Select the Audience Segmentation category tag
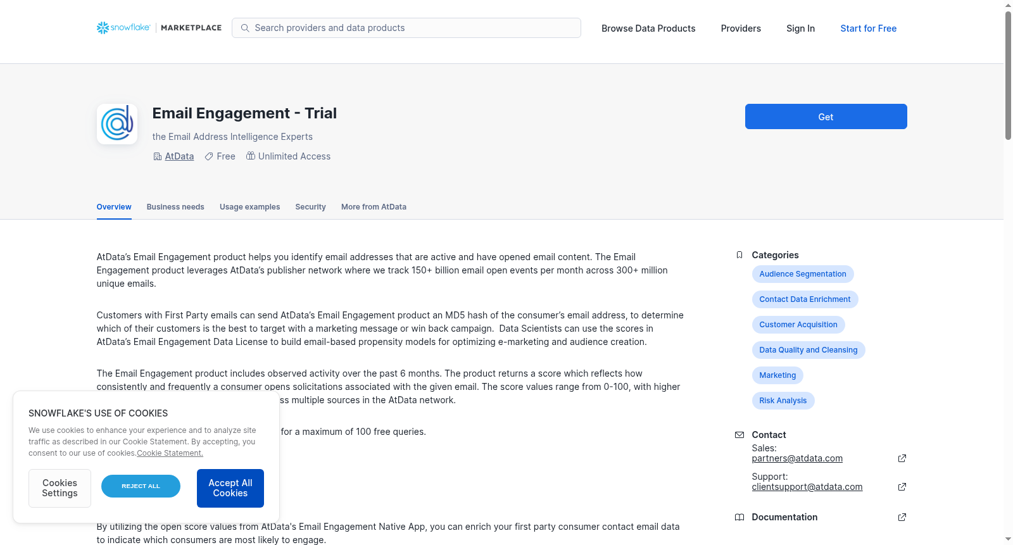The height and width of the screenshot is (545, 1013). (803, 274)
